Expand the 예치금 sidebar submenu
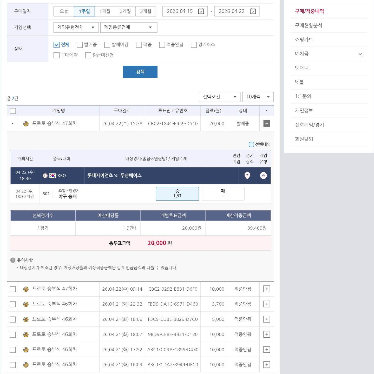Viewport: 374px width, 374px height. (x=360, y=54)
